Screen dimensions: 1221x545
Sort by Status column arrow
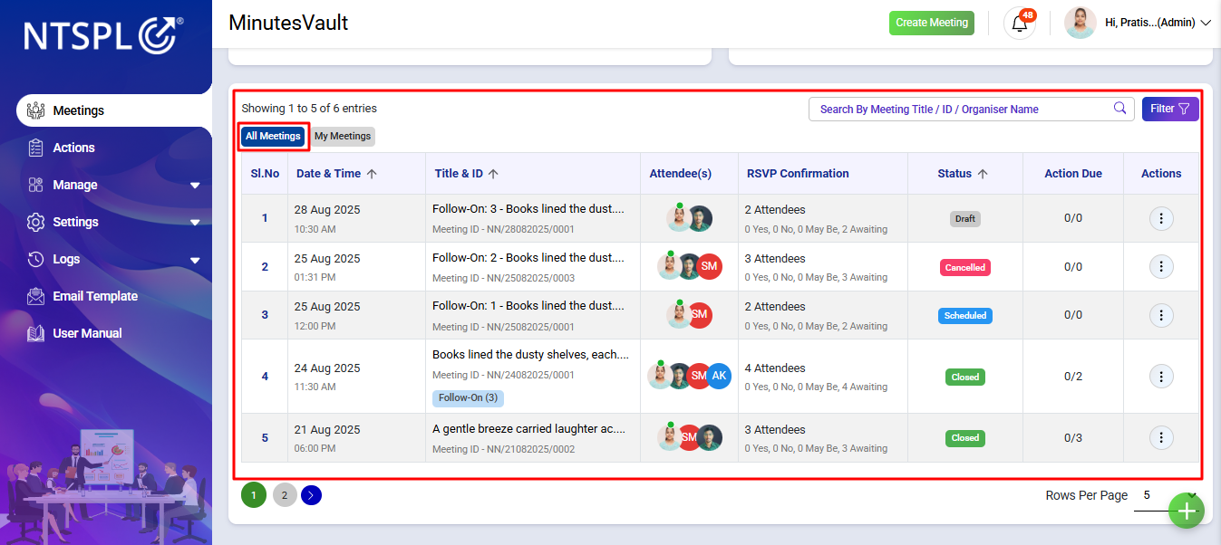tap(983, 174)
